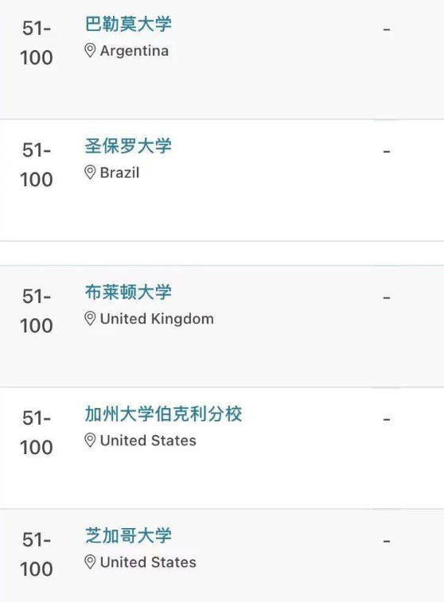Click the location pin beside United Kingdom
The height and width of the screenshot is (602, 444).
pyautogui.click(x=90, y=319)
